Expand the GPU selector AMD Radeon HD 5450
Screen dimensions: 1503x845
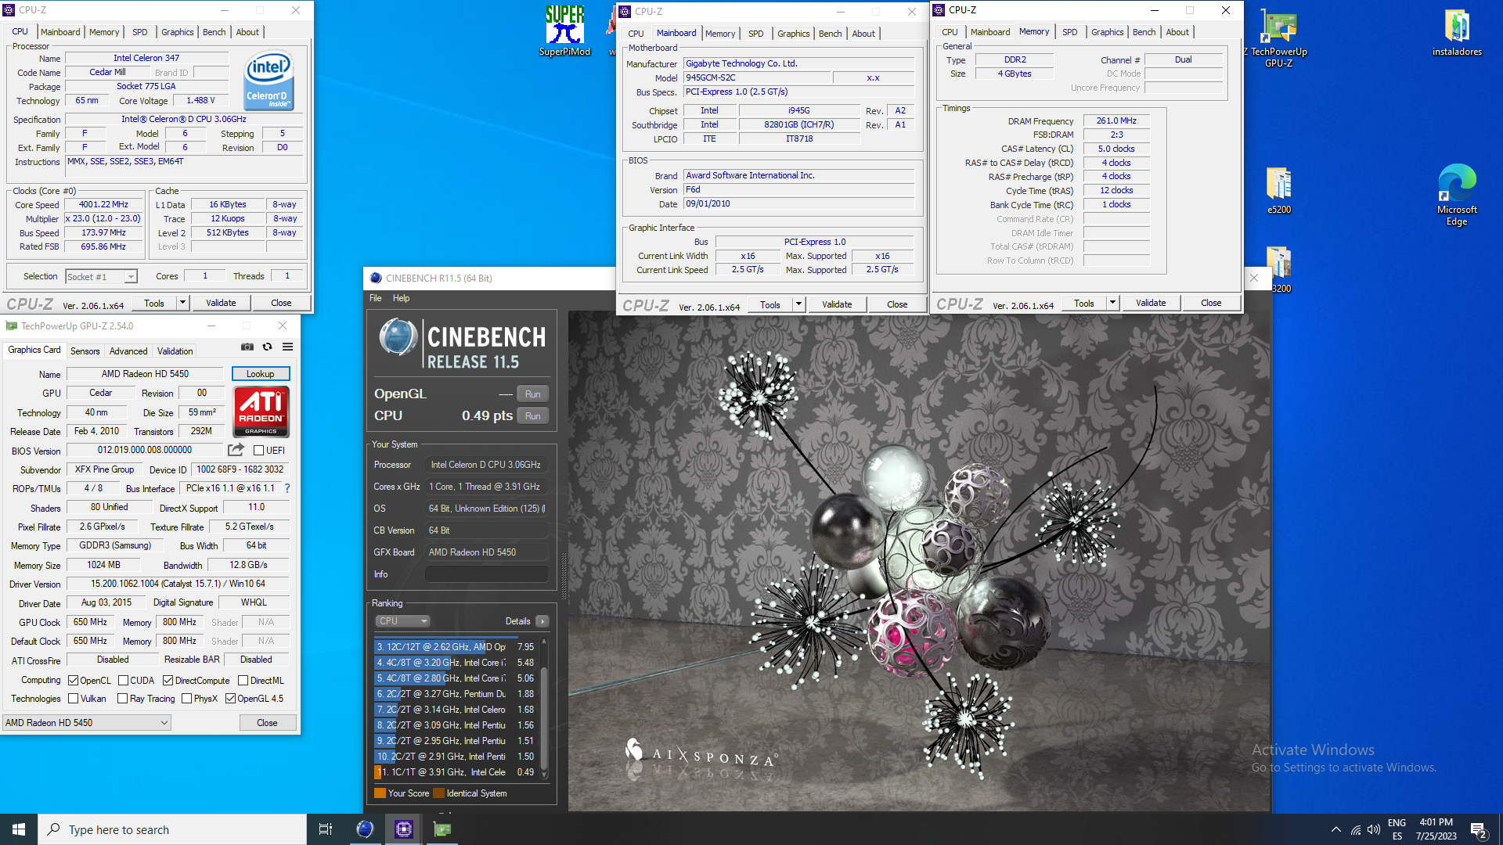coord(86,723)
